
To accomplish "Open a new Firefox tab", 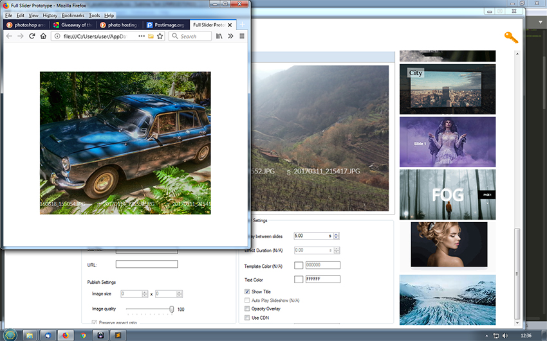I will (x=242, y=24).
